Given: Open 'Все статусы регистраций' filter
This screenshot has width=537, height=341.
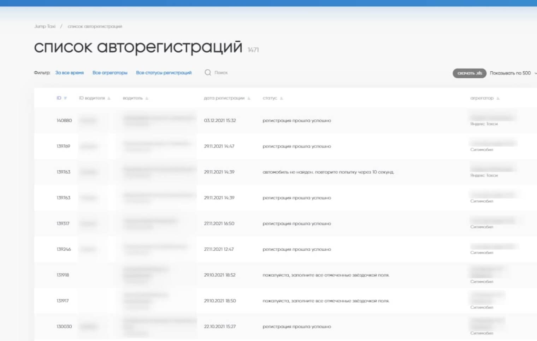Looking at the screenshot, I should tap(164, 73).
